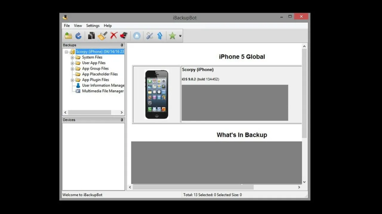Click the backup database icon beside Scorpy
The width and height of the screenshot is (382, 214).
(73, 52)
